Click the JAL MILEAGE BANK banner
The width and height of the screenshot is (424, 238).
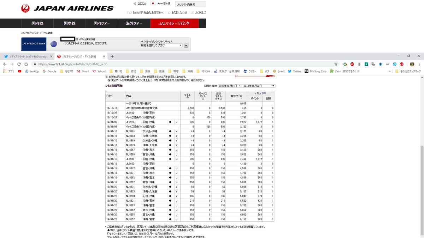coord(34,44)
